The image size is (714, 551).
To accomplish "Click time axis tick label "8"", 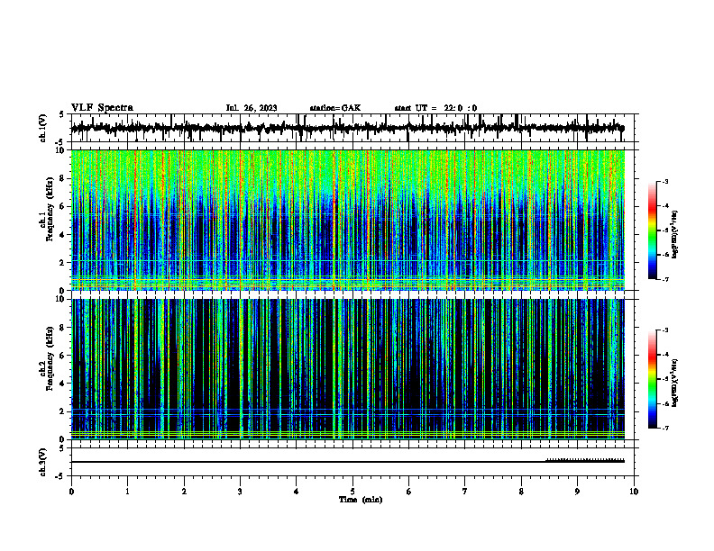I will (x=521, y=492).
